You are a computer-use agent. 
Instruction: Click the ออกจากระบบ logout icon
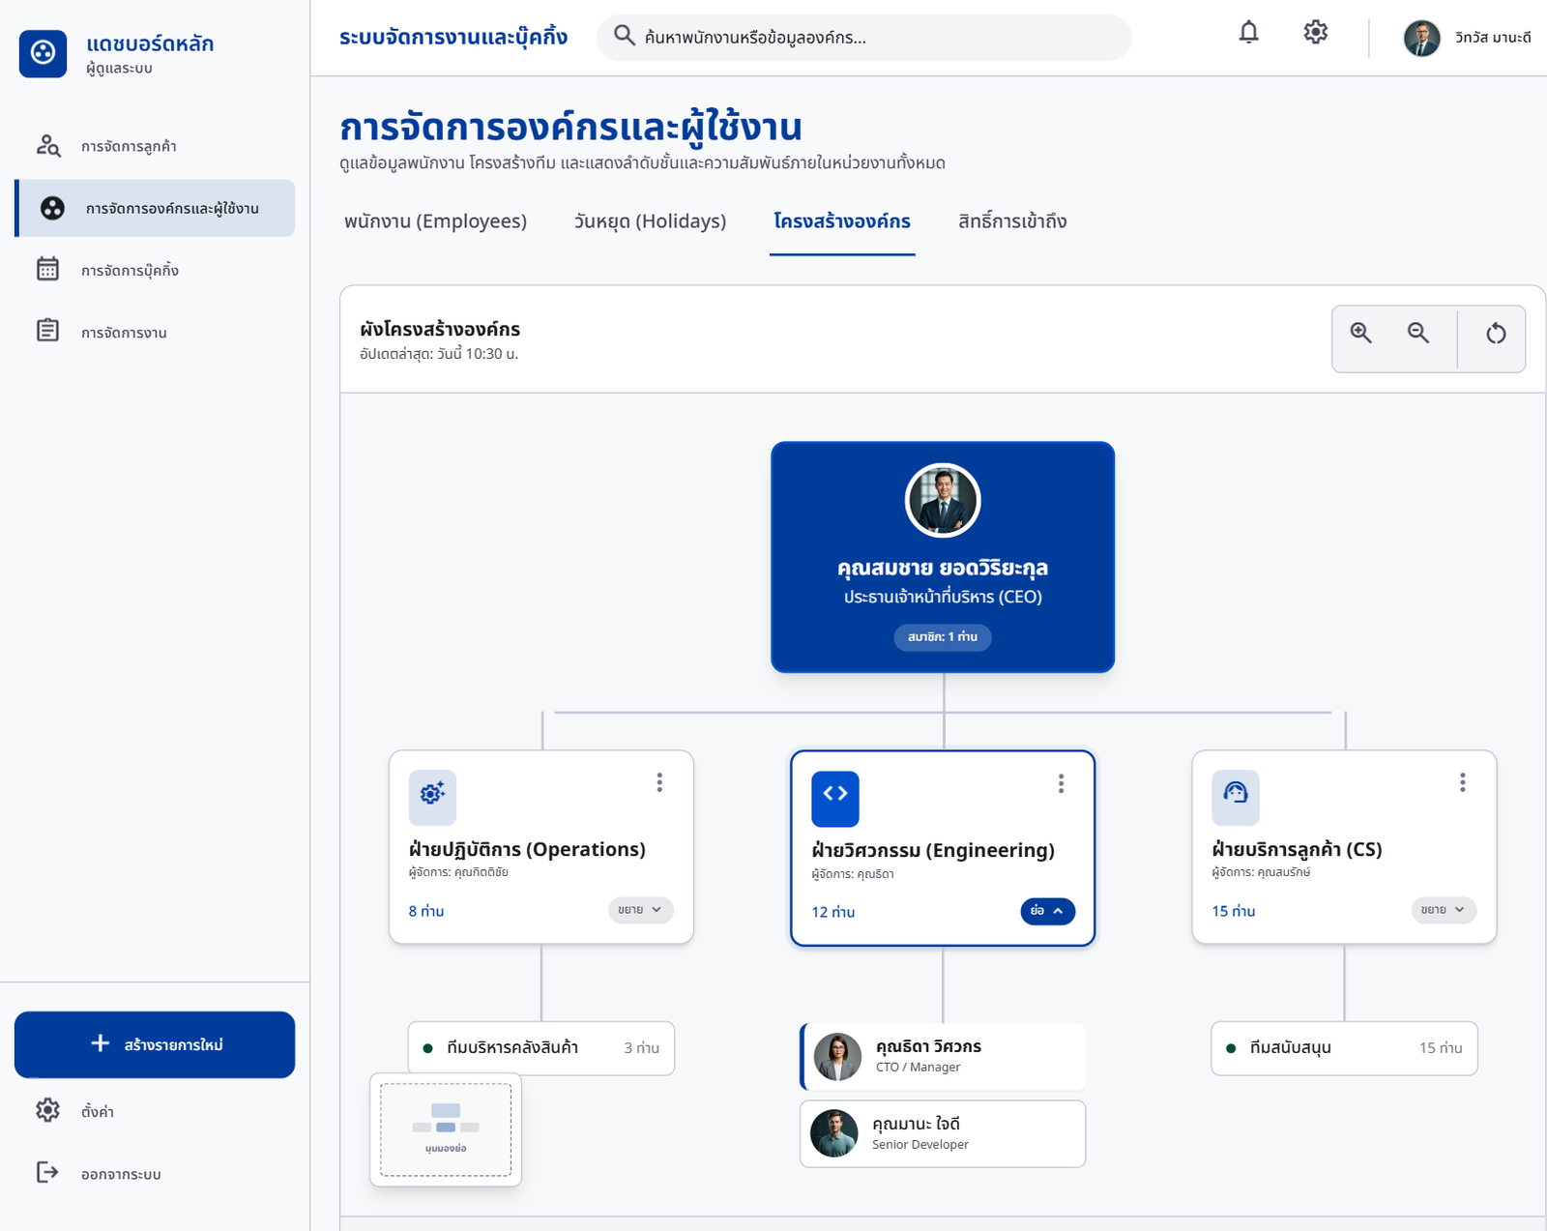click(47, 1172)
